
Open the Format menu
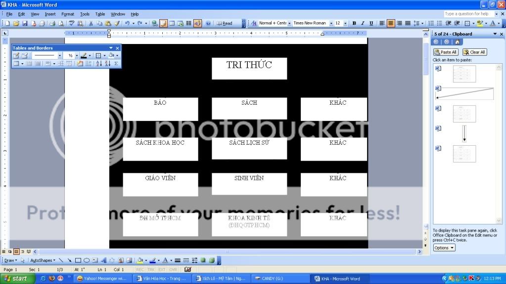coord(68,14)
